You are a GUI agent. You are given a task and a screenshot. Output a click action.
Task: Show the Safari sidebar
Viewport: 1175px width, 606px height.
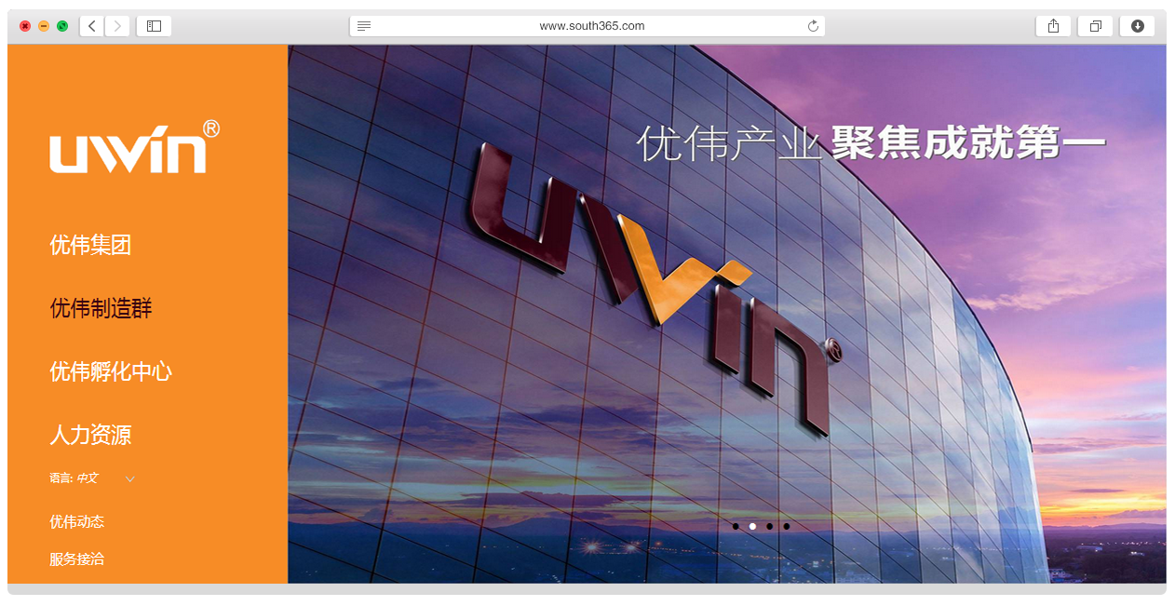point(154,26)
